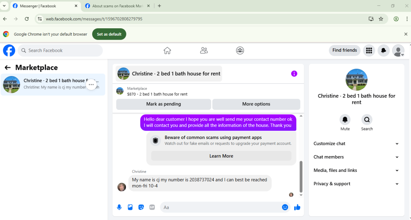The width and height of the screenshot is (411, 220).
Task: Open the Notifications bell in header
Action: click(383, 50)
